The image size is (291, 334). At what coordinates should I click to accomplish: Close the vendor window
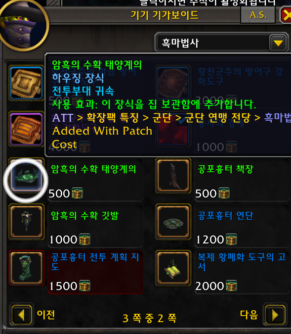pos(286,15)
